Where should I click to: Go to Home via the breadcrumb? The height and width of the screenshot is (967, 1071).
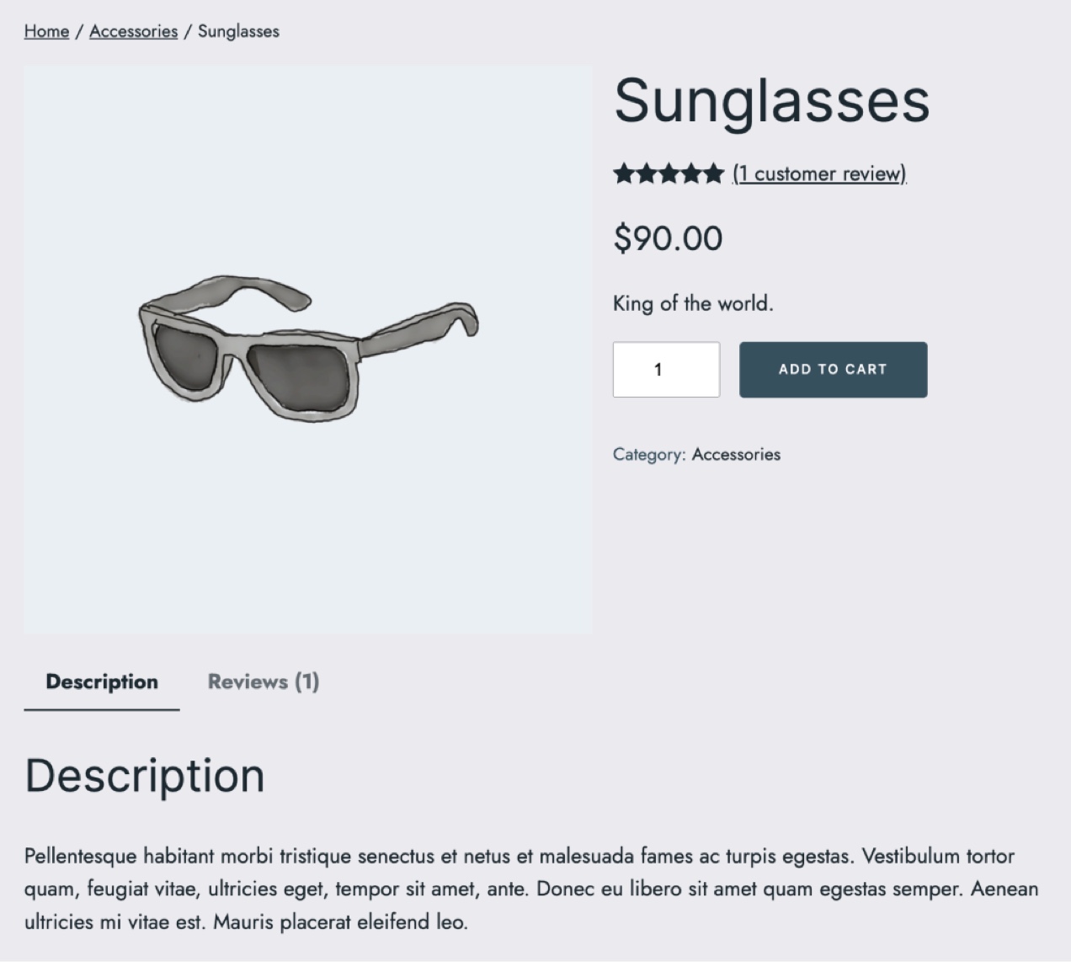click(x=46, y=31)
